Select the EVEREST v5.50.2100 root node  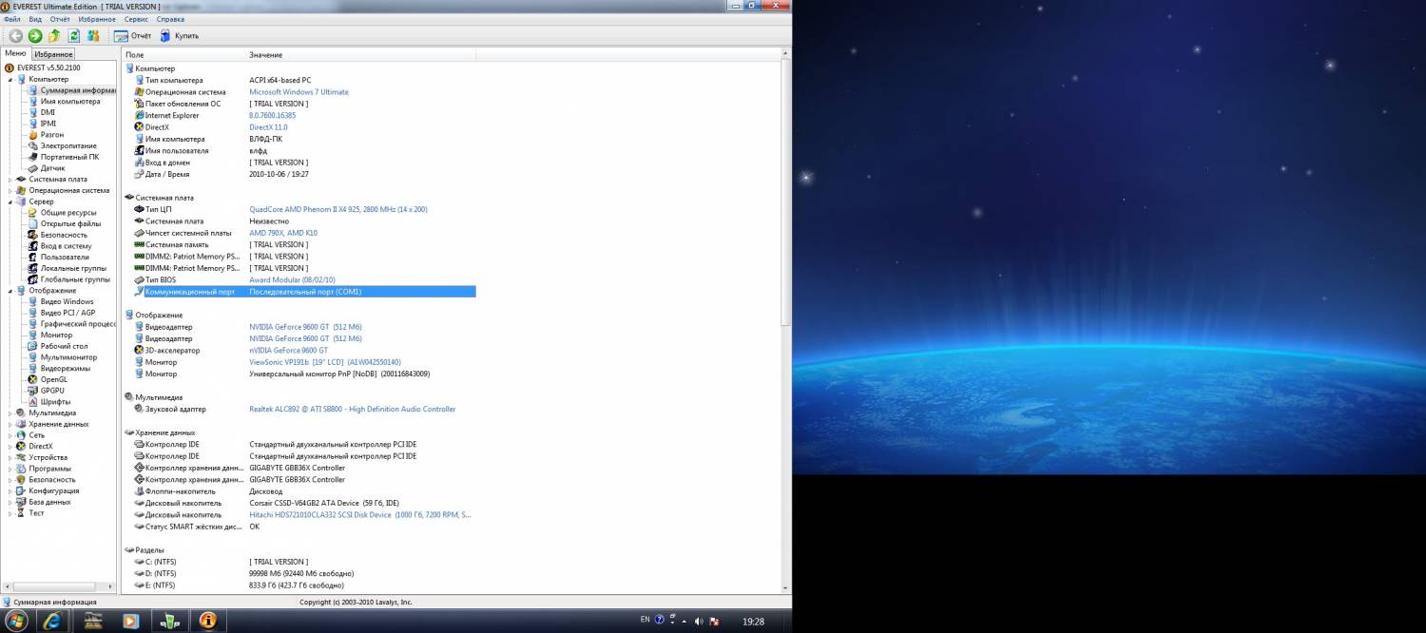pos(42,68)
